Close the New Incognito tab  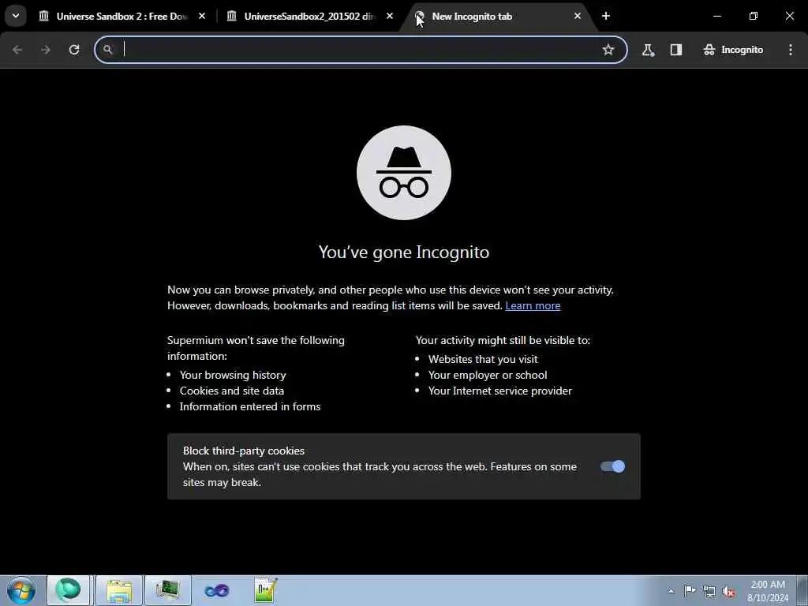[577, 16]
